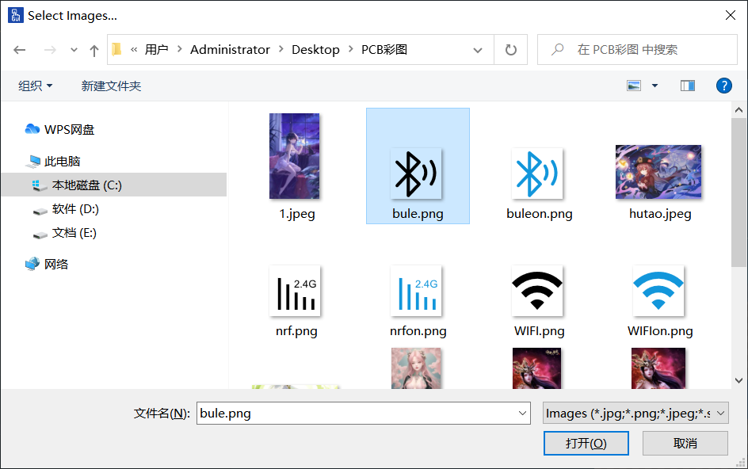This screenshot has width=748, height=469.
Task: Change view with the view icon
Action: click(x=634, y=86)
